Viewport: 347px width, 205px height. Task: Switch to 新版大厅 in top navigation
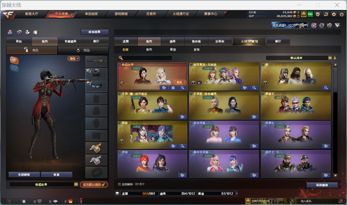tap(31, 14)
